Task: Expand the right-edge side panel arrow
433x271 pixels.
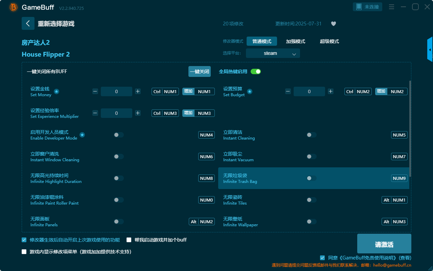Action: (x=430, y=49)
